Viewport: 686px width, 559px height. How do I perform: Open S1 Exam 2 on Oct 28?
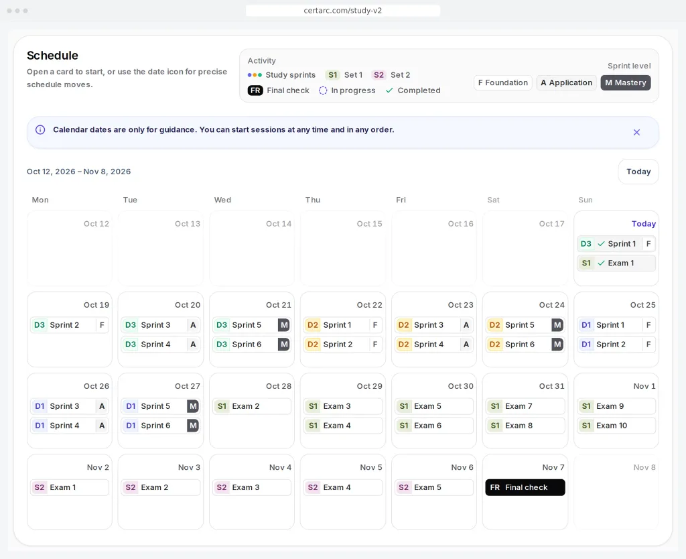coord(252,406)
